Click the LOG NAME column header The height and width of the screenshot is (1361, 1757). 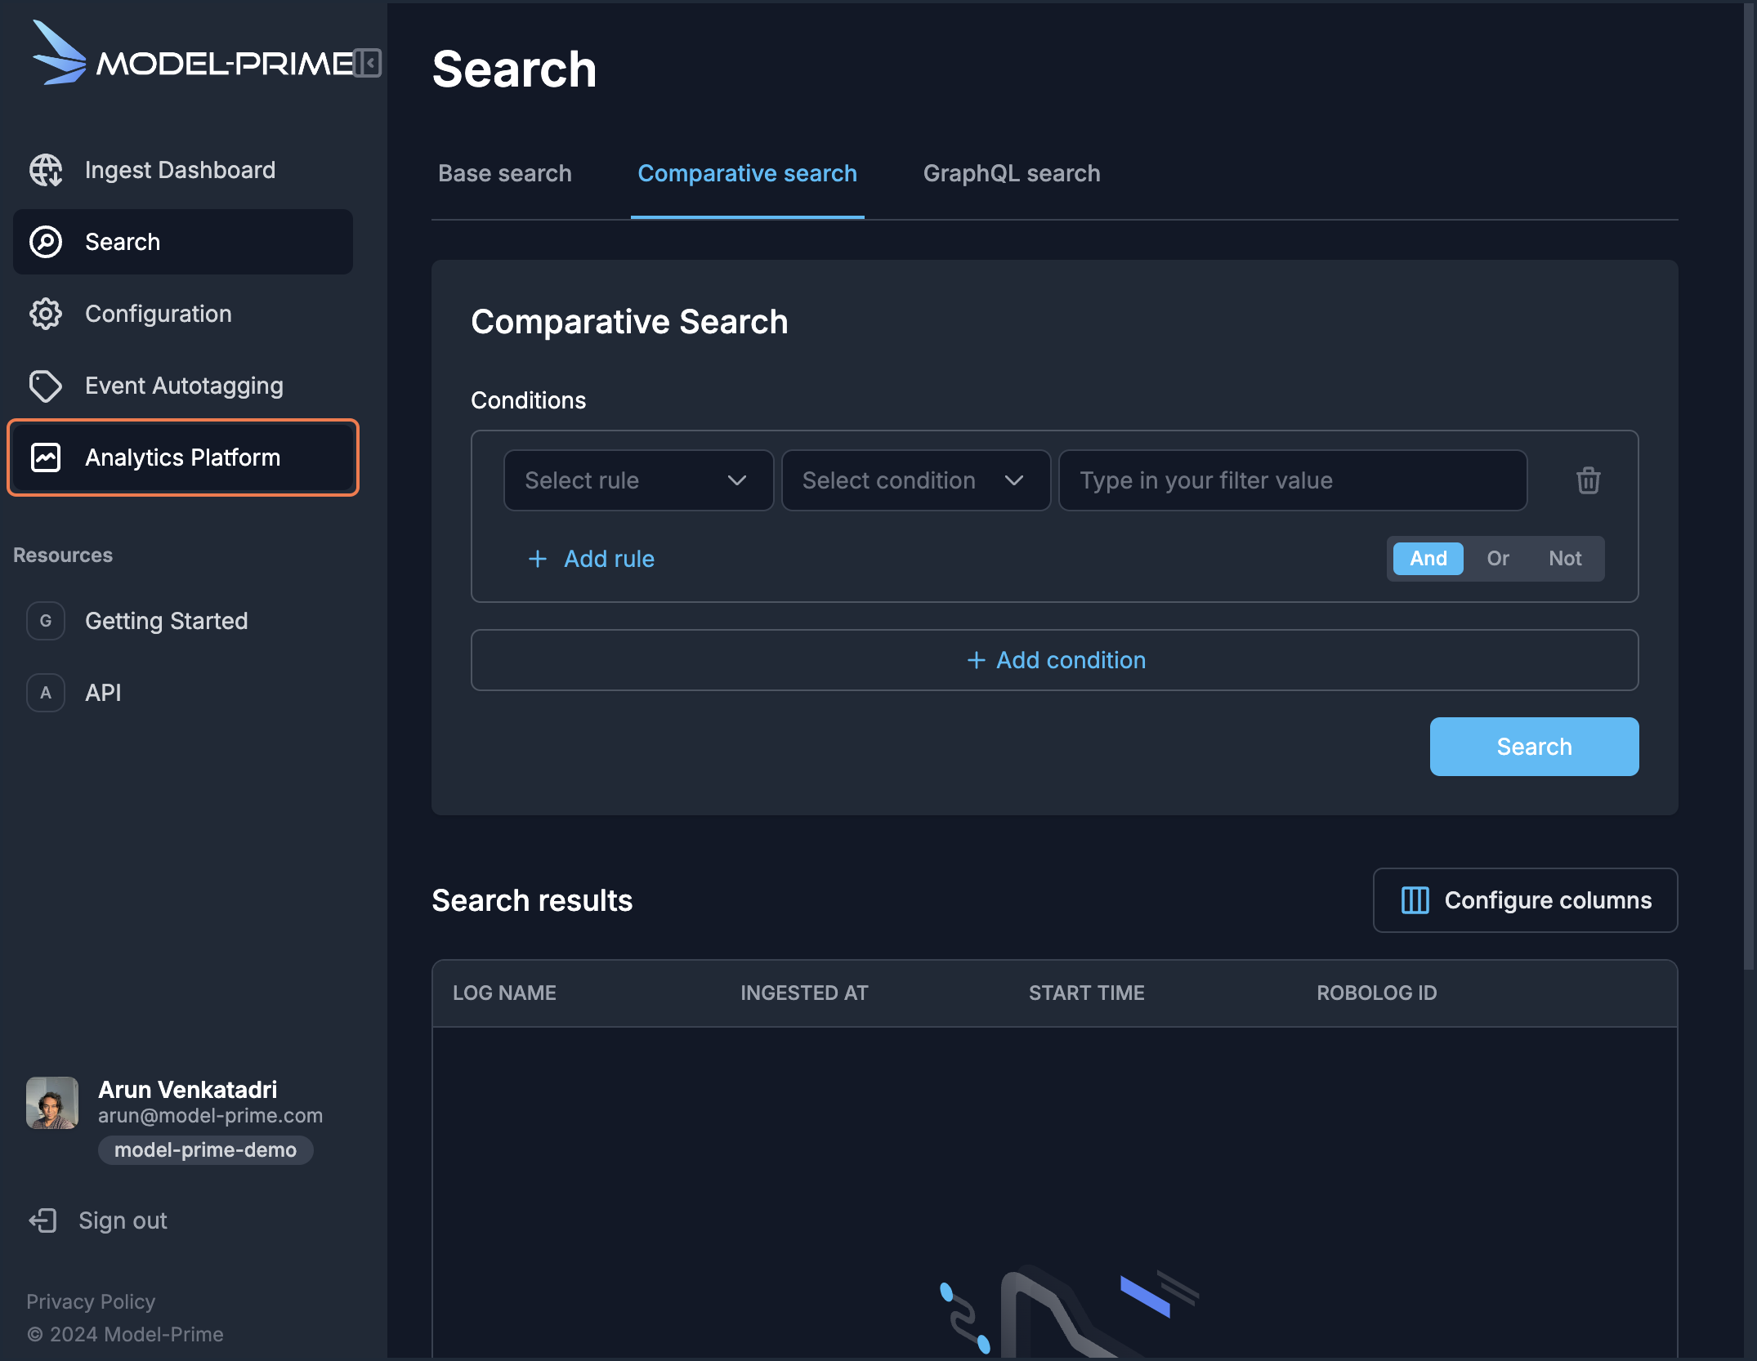point(504,993)
